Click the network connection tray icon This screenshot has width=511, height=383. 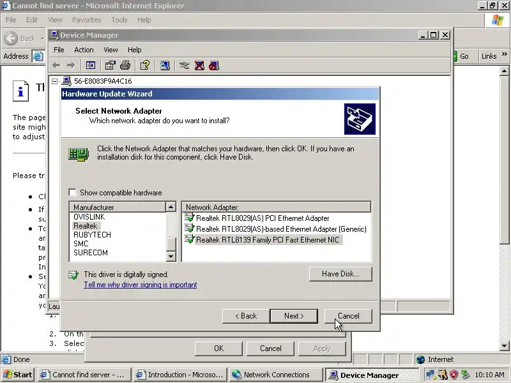(431, 375)
